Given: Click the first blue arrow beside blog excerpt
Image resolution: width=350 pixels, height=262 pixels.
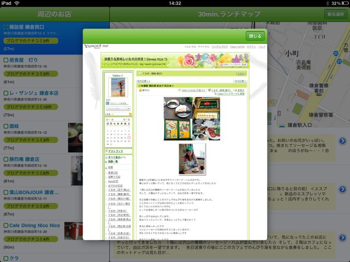Looking at the screenshot, I should [342, 141].
